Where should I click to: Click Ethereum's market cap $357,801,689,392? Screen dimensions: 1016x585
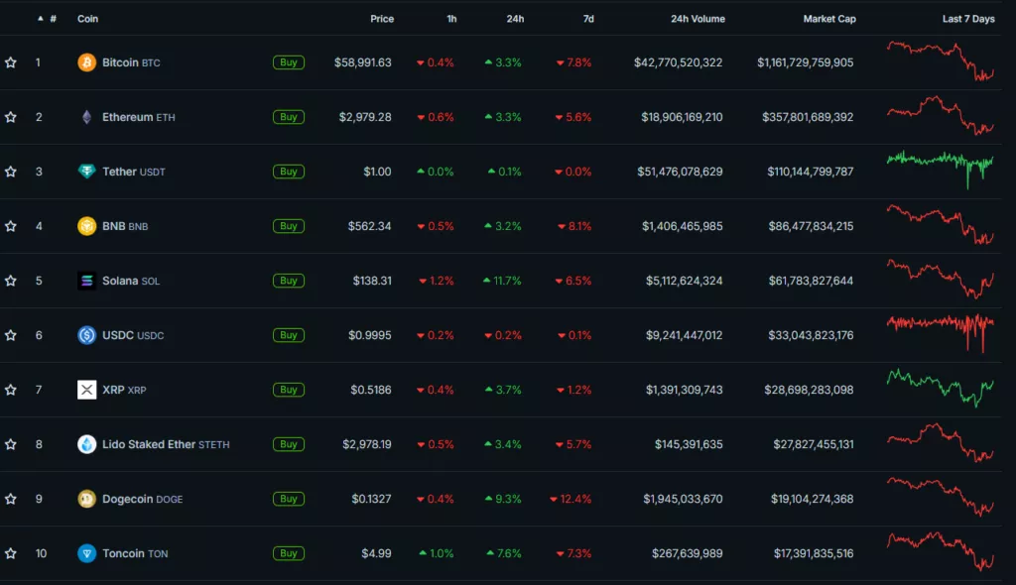point(808,117)
